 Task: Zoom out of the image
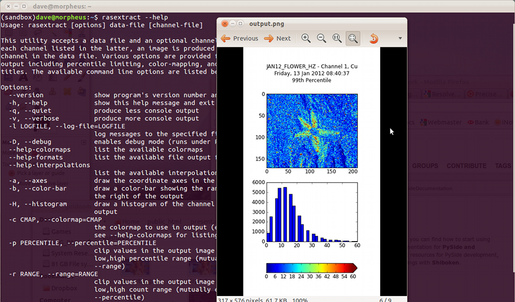click(321, 38)
